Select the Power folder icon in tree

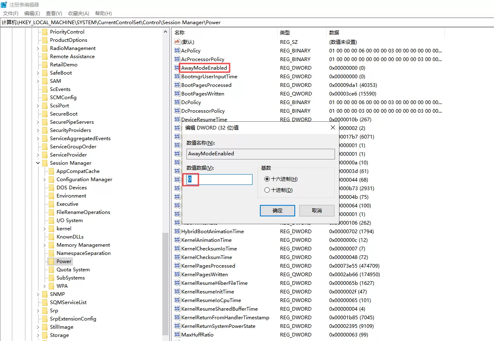51,261
